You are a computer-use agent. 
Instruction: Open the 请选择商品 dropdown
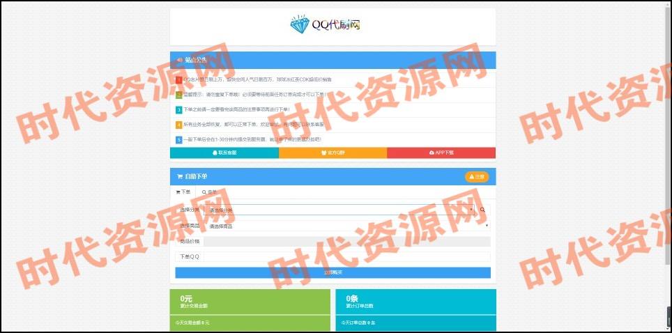[x=347, y=226]
